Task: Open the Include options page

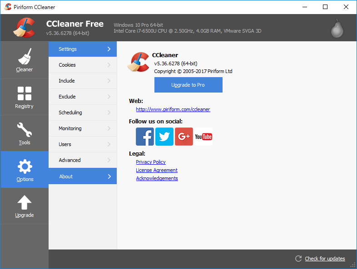Action: (83, 81)
